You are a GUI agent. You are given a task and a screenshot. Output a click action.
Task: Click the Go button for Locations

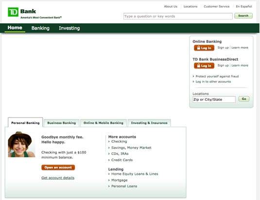244,99
